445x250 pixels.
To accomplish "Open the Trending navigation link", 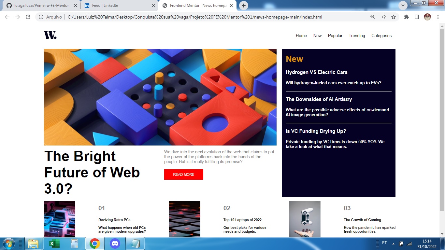I will (x=357, y=36).
